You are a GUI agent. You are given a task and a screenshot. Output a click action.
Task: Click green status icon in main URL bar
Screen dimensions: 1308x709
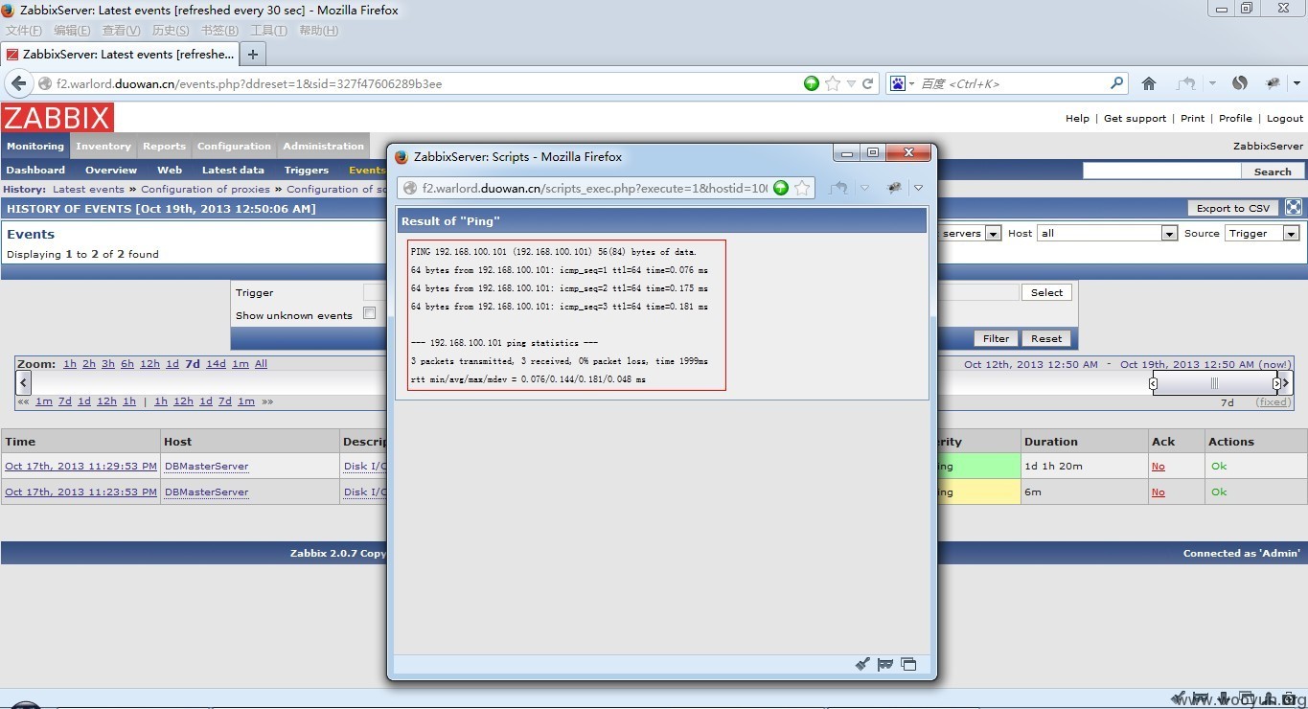812,83
